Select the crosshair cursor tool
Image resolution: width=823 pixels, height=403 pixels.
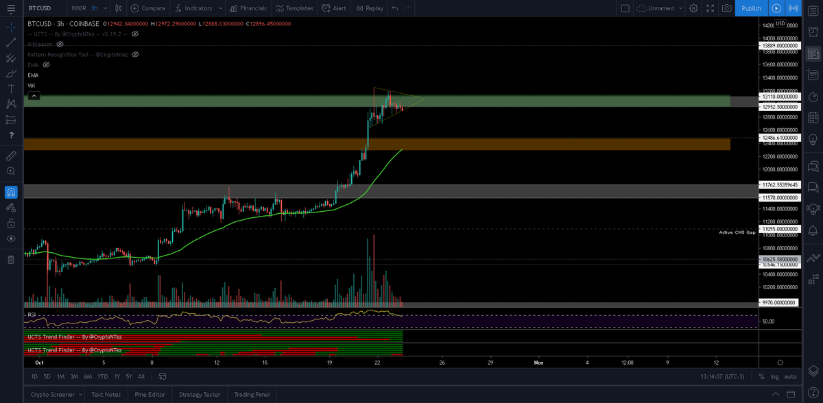11,27
